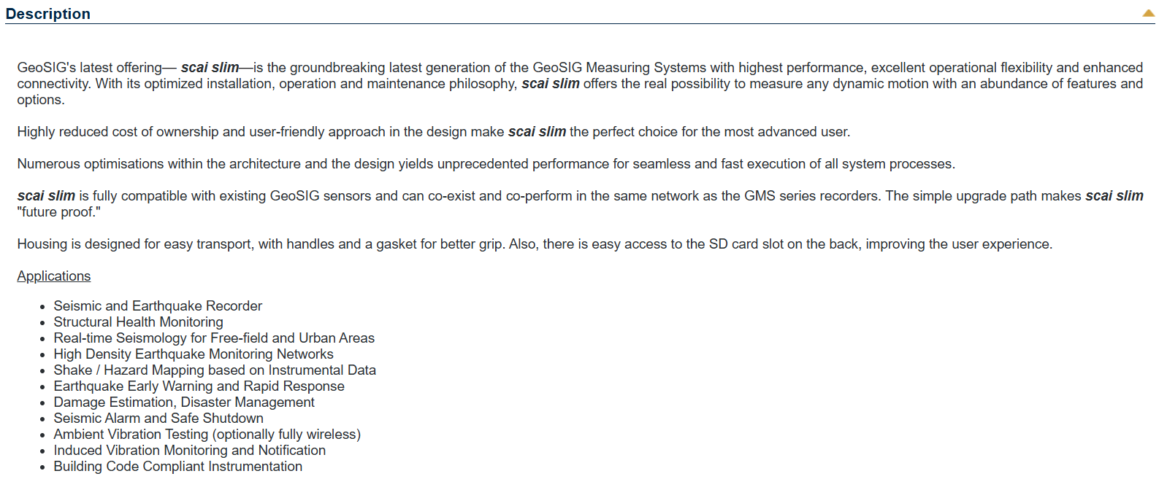Click the underlined Applications heading

pyautogui.click(x=54, y=276)
